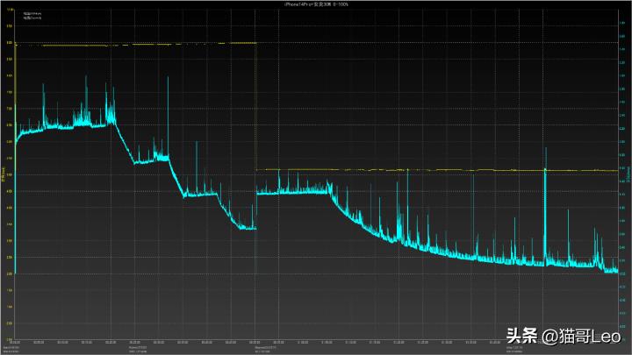
Task: Click the top value on right Y-axis
Action: pos(622,10)
